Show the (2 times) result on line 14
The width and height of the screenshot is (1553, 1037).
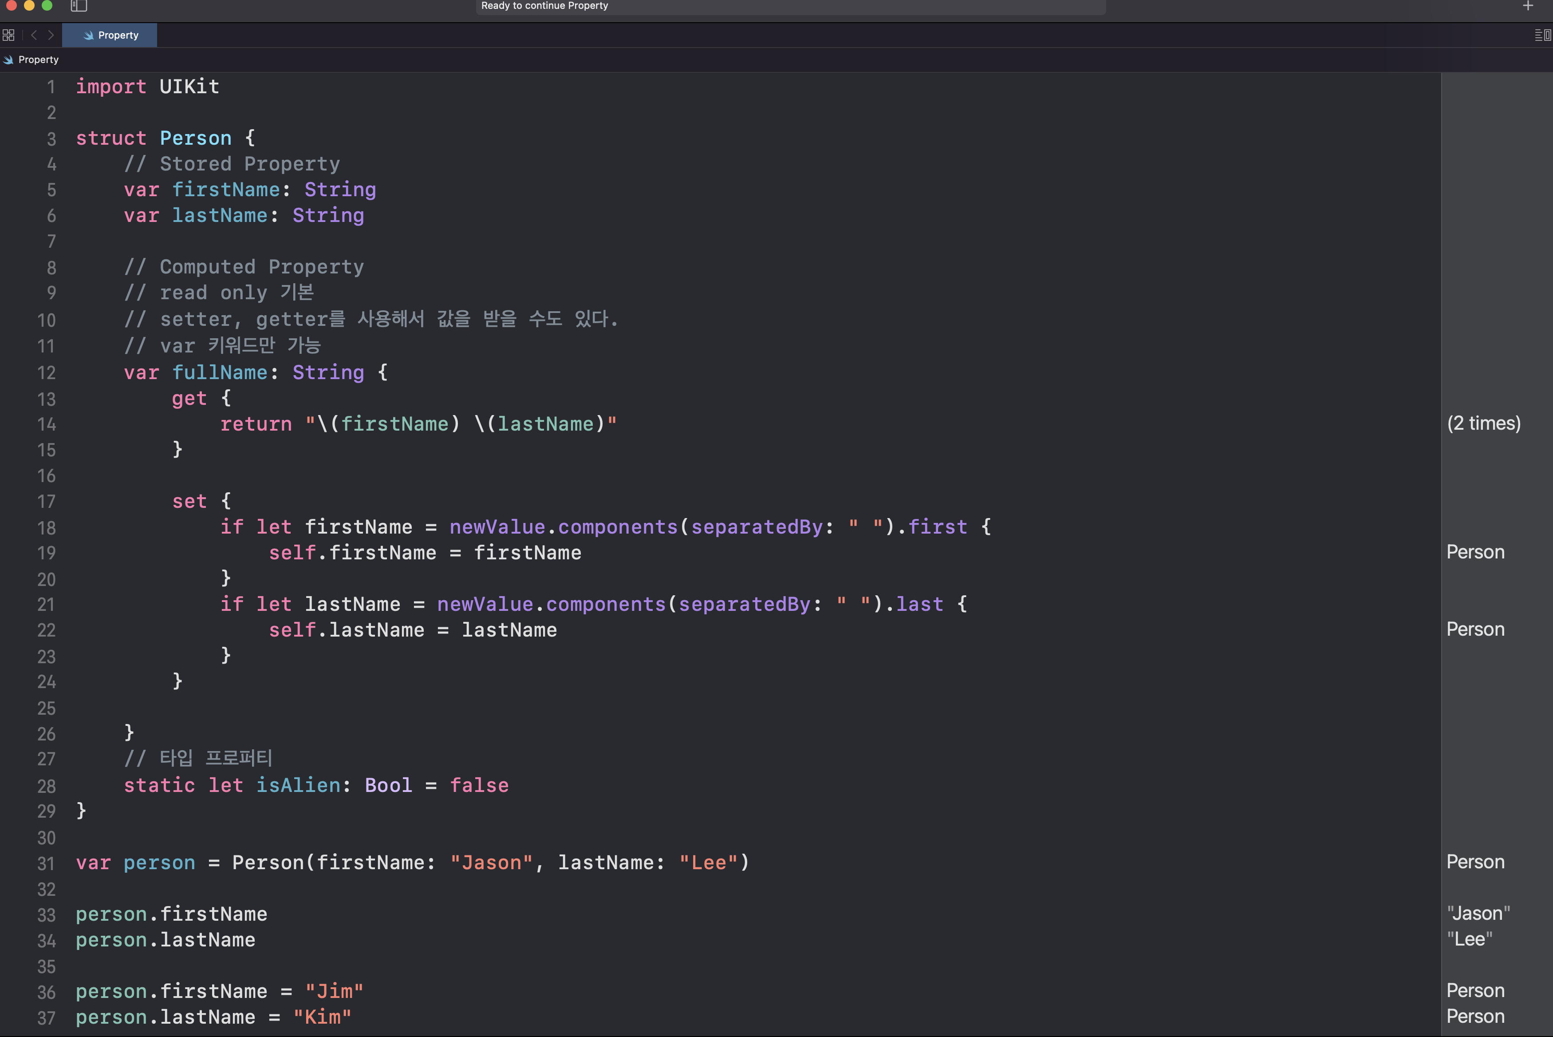[1484, 423]
